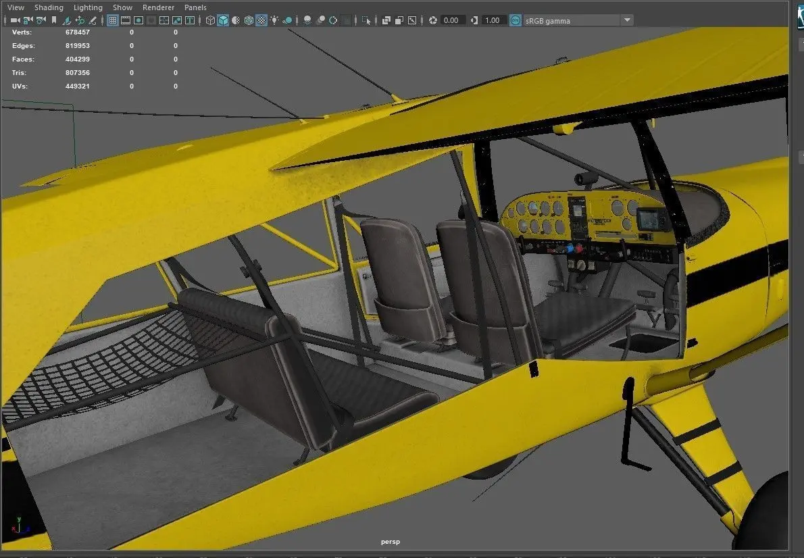Click the exposure aperture icon
Viewport: 804px width, 558px height.
(x=433, y=20)
